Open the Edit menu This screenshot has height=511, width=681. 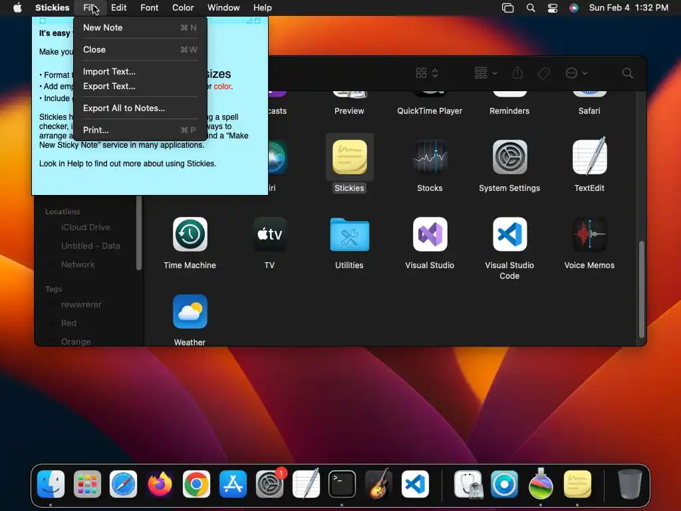(x=118, y=8)
